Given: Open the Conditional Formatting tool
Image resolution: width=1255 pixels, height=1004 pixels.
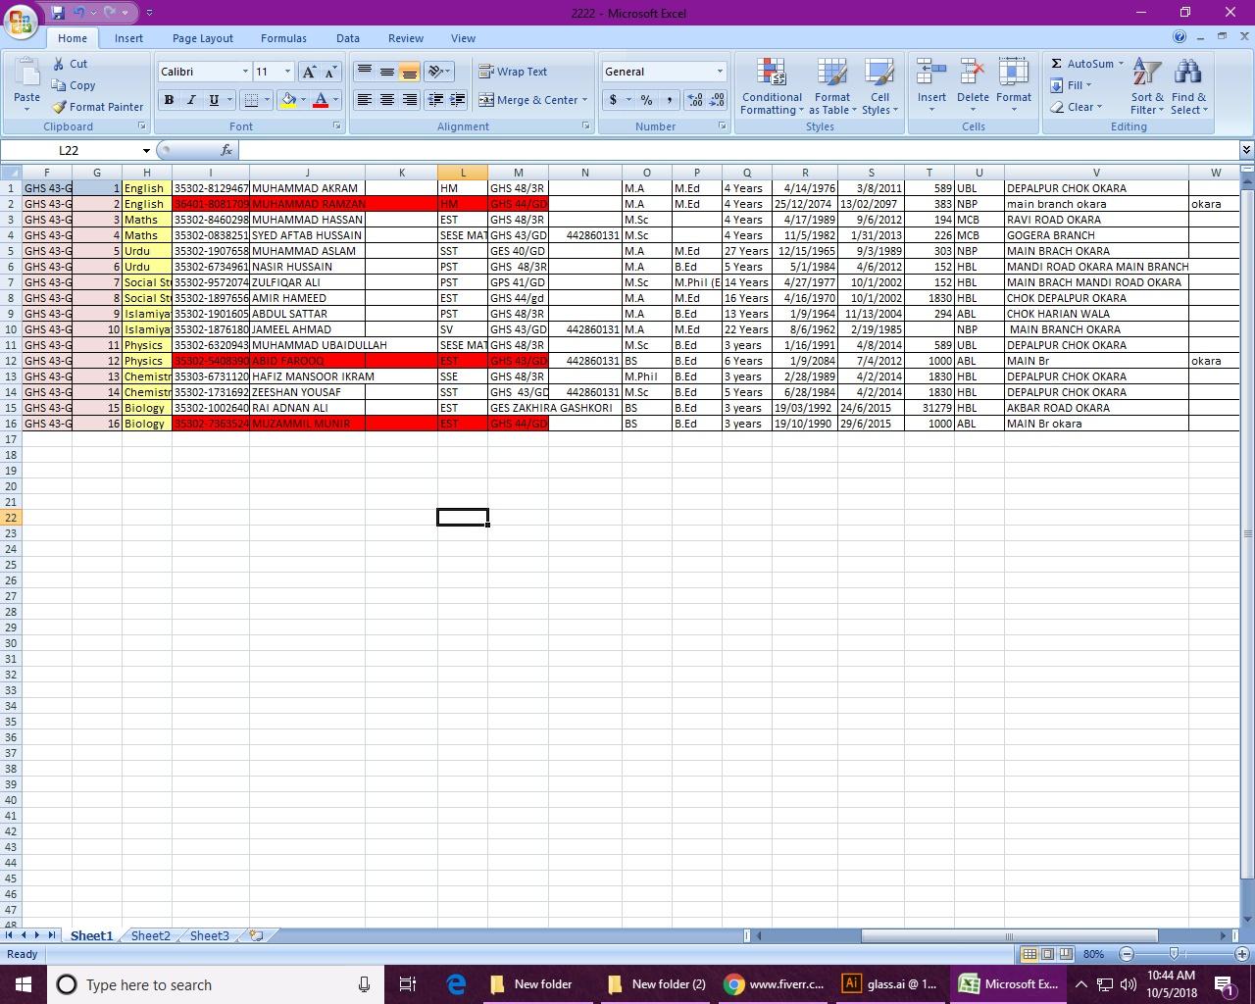Looking at the screenshot, I should pyautogui.click(x=771, y=86).
